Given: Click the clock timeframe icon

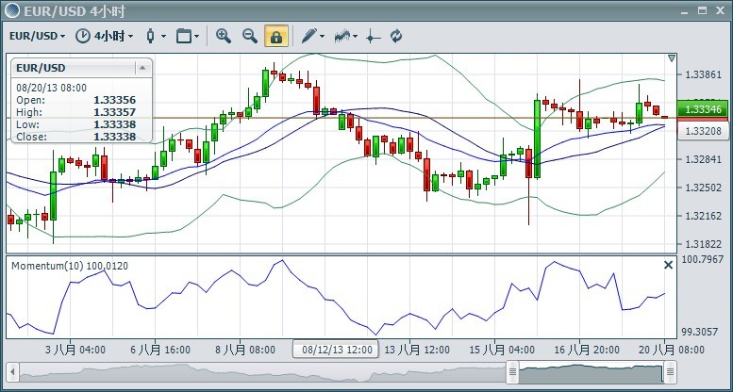Looking at the screenshot, I should (x=83, y=36).
